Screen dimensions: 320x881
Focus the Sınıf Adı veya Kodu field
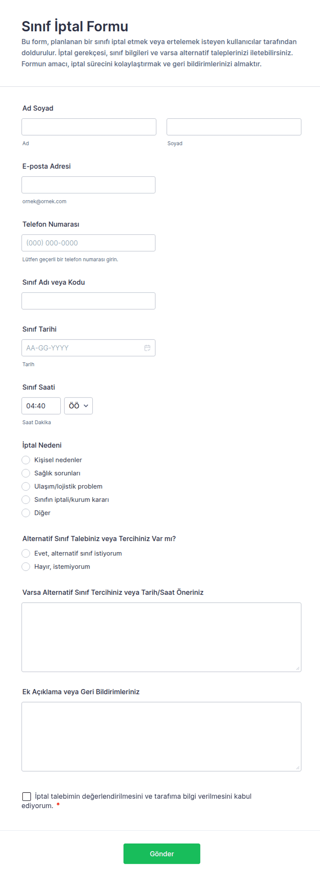coord(88,301)
